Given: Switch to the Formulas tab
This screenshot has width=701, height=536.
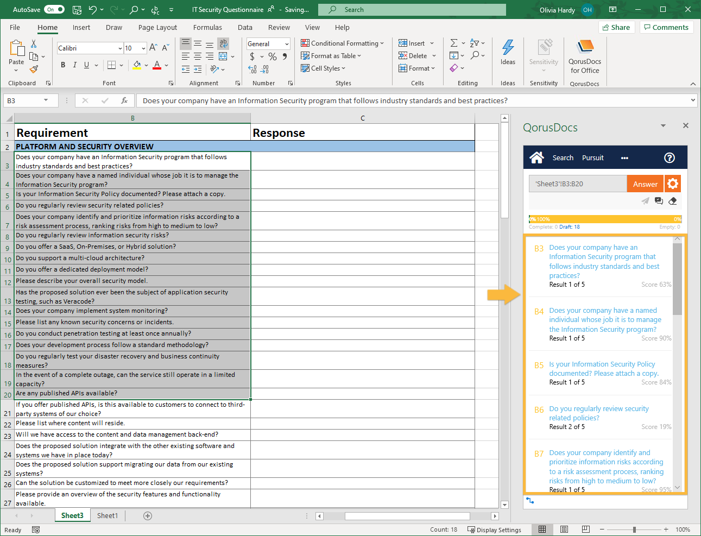Looking at the screenshot, I should point(207,28).
